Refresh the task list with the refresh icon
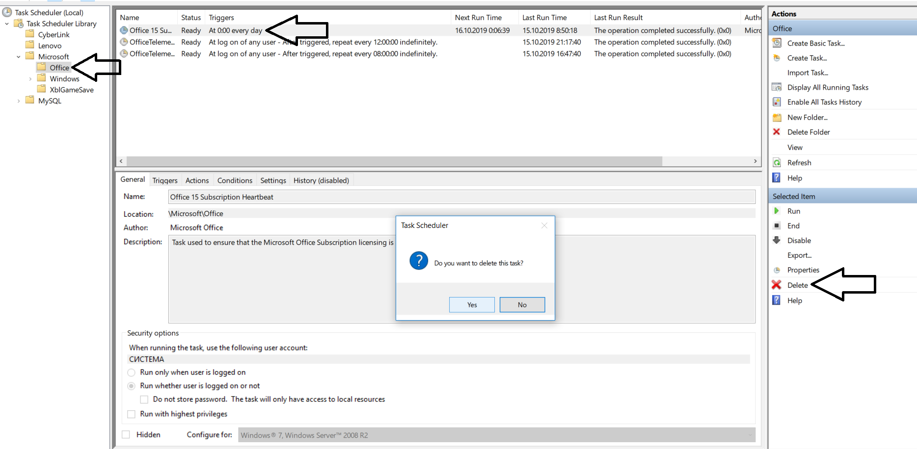Image resolution: width=917 pixels, height=449 pixels. pyautogui.click(x=777, y=162)
